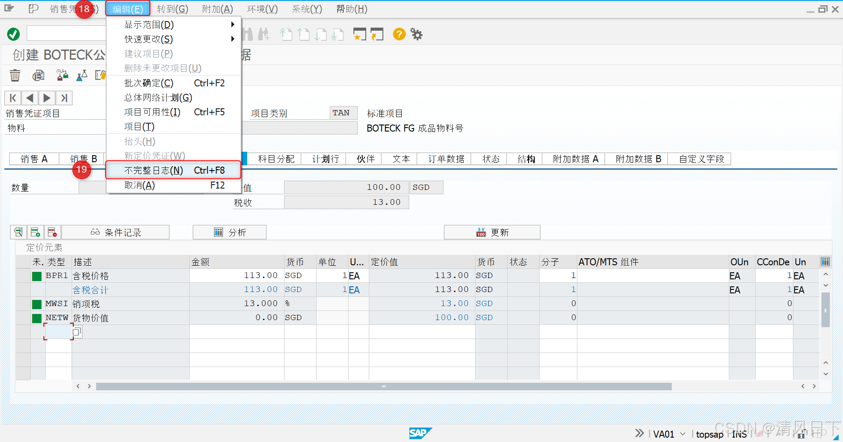Open the 帮助(H) menu
Viewport: 843px width, 442px height.
coord(352,9)
